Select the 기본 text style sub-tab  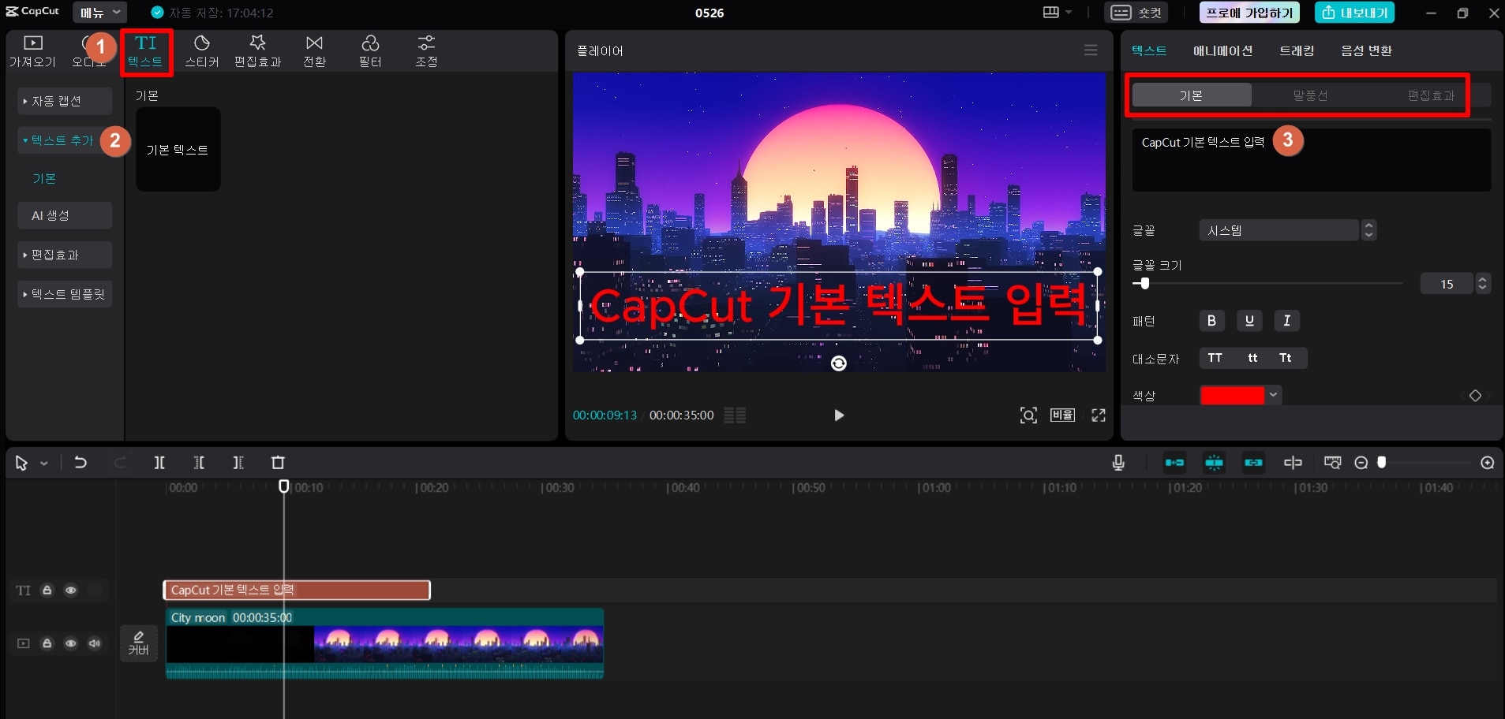click(x=1192, y=95)
